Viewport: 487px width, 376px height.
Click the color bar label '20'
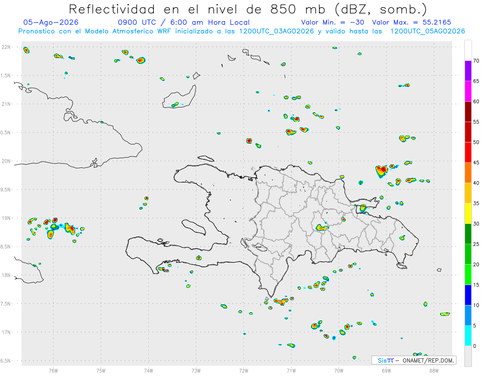tap(476, 264)
